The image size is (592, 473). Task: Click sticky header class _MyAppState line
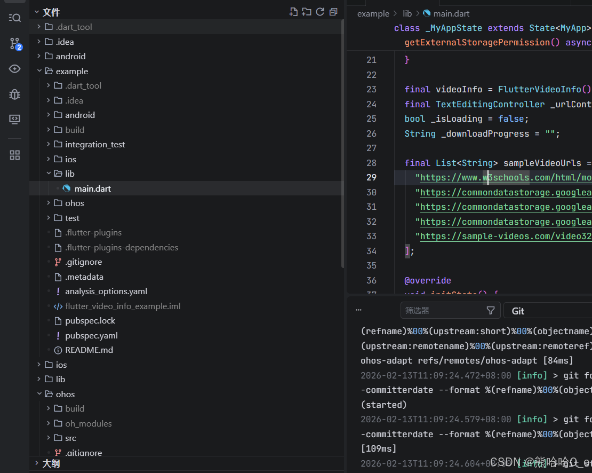pos(493,28)
